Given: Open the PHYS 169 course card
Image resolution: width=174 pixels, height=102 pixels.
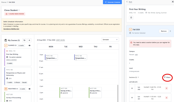Looking at the screenshot, I should coord(18,76).
